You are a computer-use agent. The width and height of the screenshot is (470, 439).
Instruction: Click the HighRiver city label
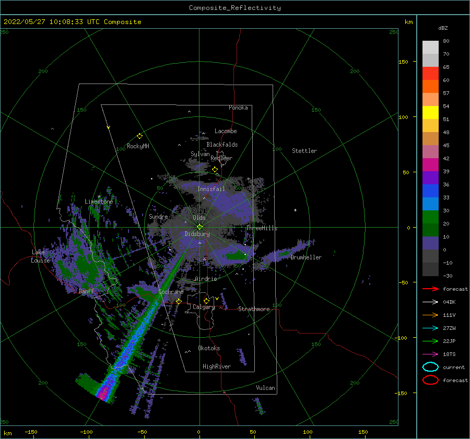click(x=217, y=366)
